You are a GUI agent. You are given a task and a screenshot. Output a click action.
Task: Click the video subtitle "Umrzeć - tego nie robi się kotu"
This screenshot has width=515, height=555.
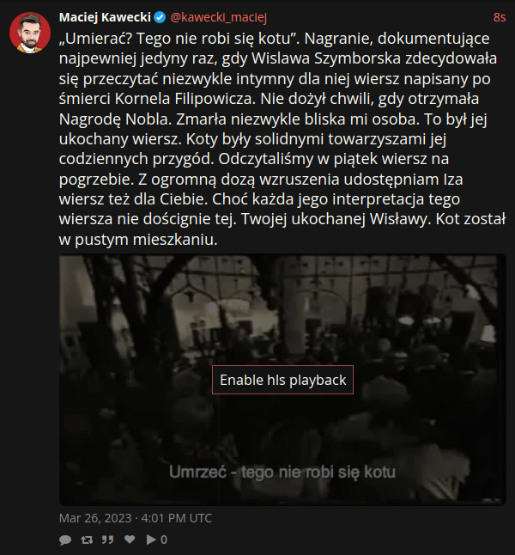coord(282,472)
